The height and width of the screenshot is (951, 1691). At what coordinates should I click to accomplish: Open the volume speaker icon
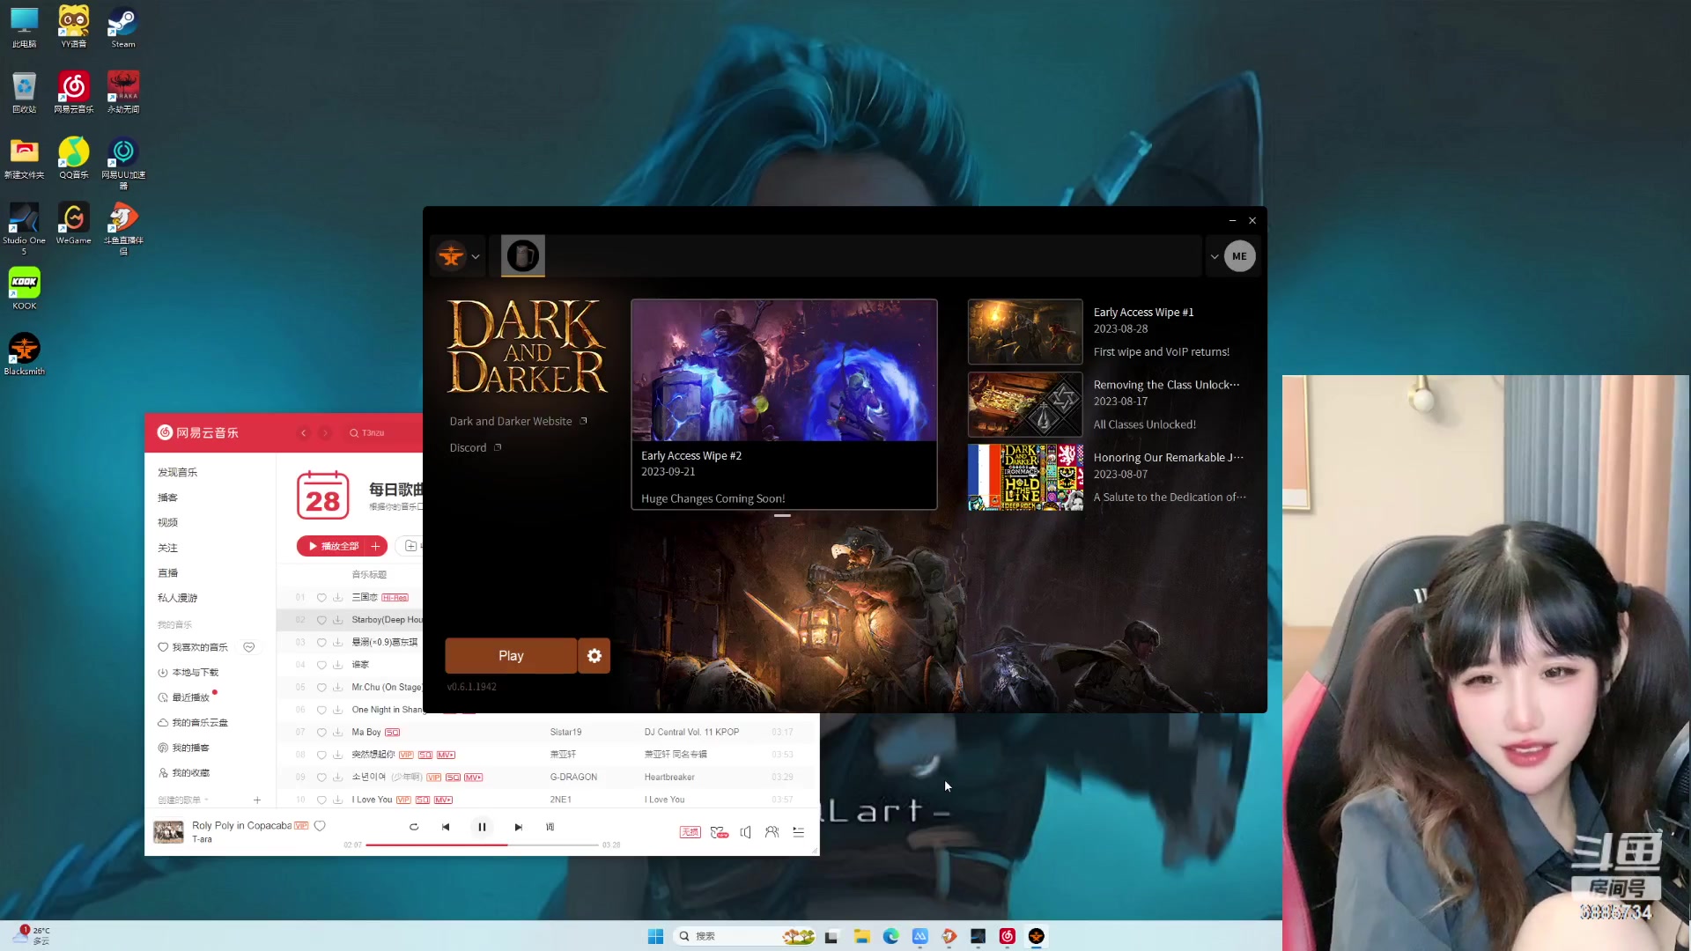(x=746, y=832)
